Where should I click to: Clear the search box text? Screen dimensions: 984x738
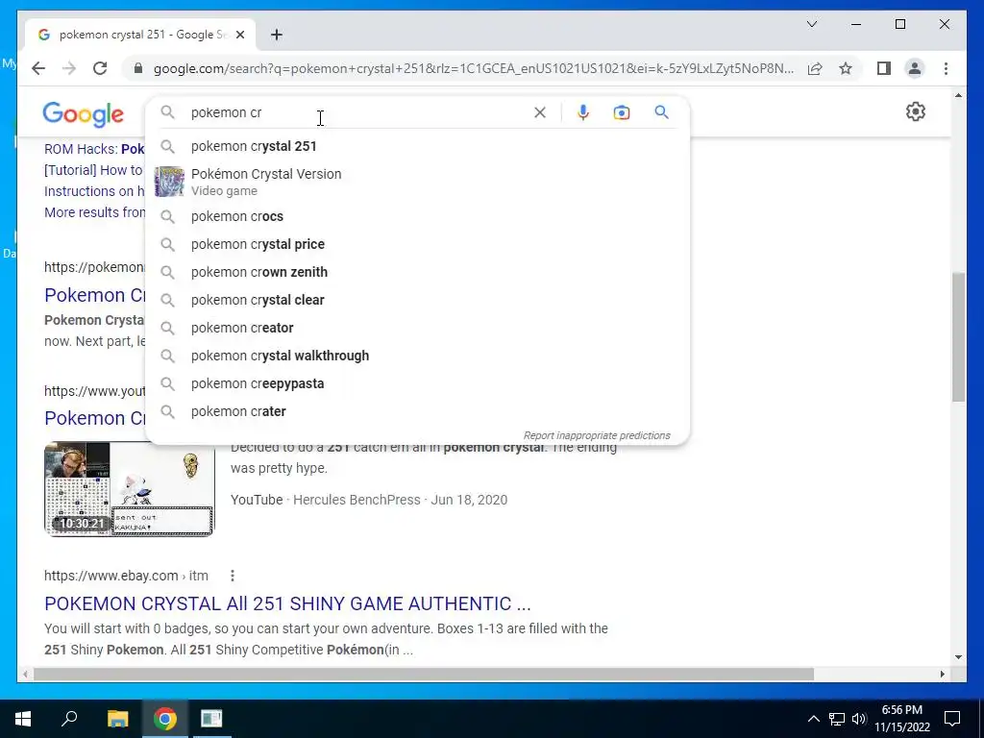540,112
